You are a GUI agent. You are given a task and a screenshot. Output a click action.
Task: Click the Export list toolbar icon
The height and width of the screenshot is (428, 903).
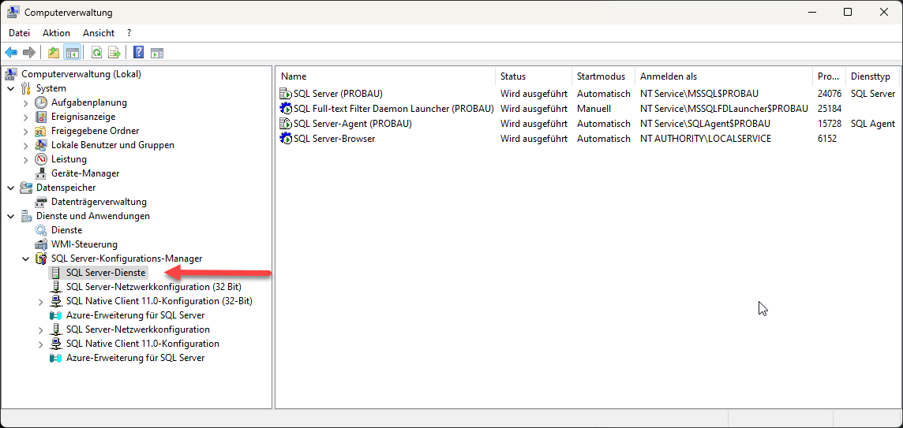click(x=114, y=53)
